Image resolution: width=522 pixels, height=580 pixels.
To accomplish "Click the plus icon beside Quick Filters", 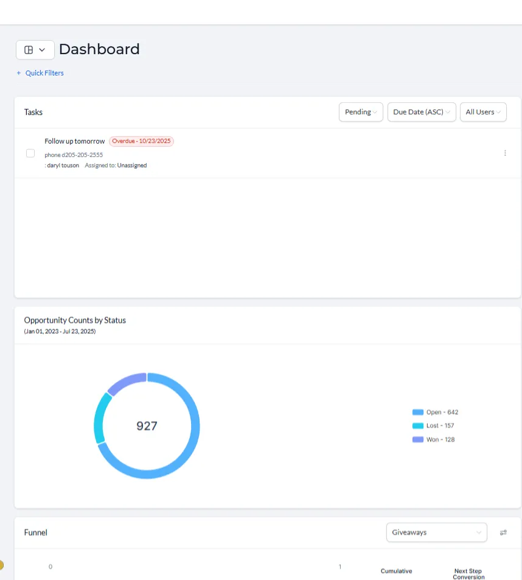I will pyautogui.click(x=18, y=73).
